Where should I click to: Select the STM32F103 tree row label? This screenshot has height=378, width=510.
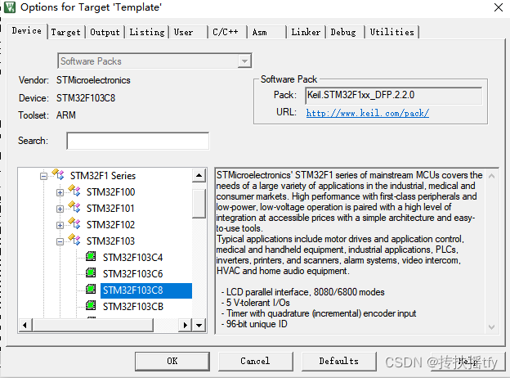coord(110,241)
